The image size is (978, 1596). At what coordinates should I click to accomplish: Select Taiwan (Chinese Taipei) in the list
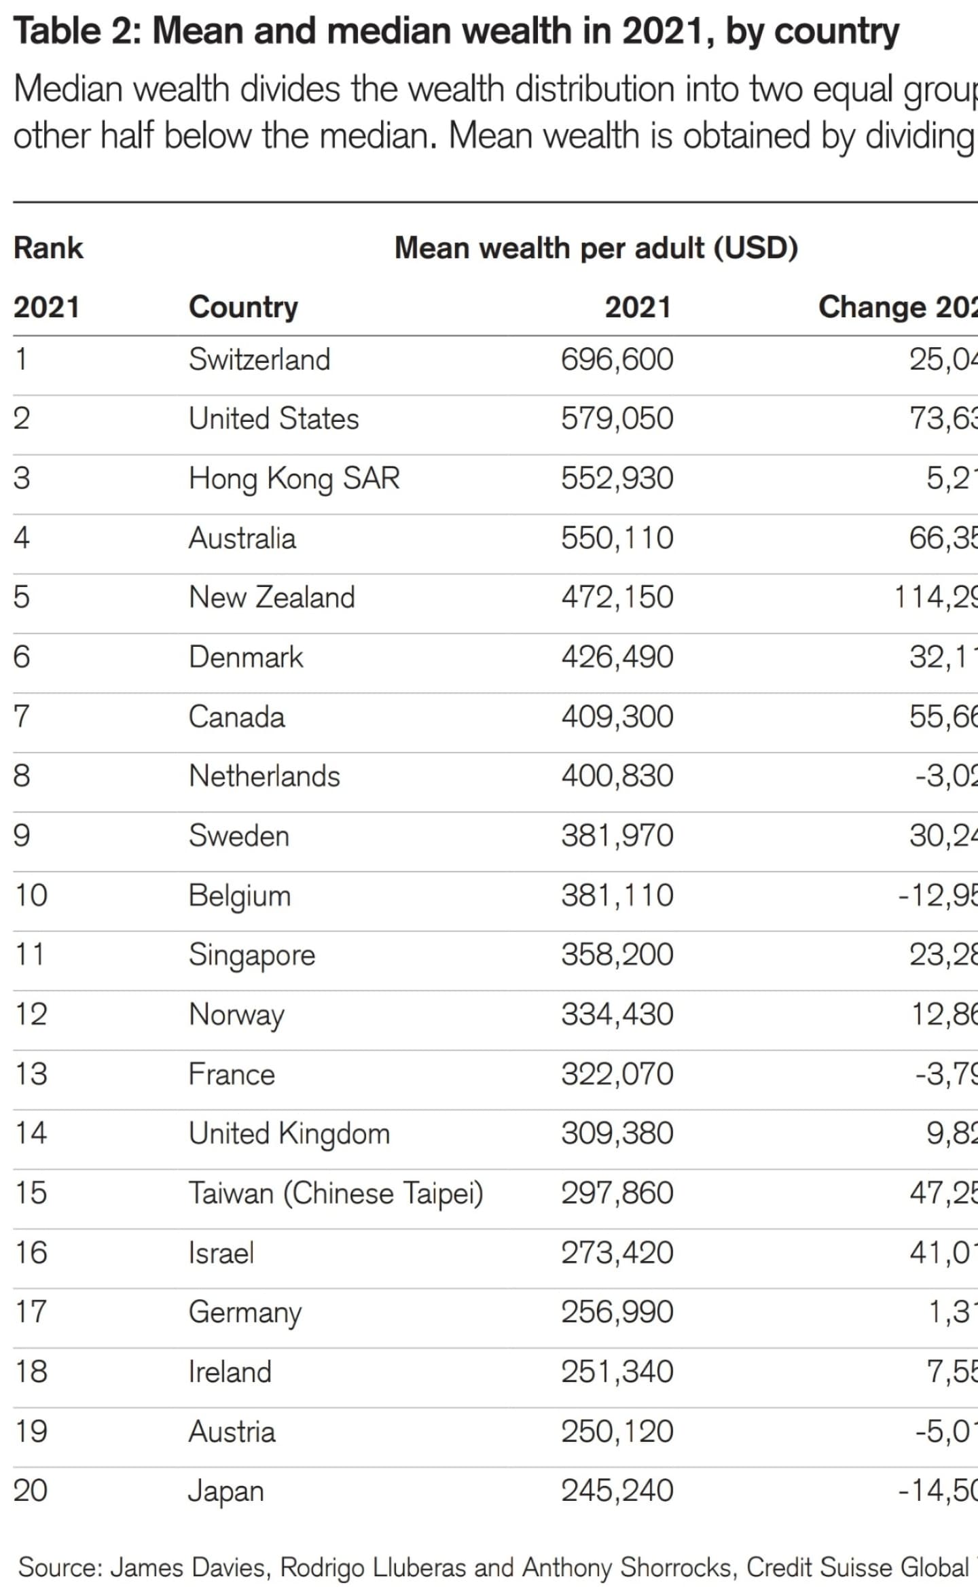click(x=336, y=1193)
